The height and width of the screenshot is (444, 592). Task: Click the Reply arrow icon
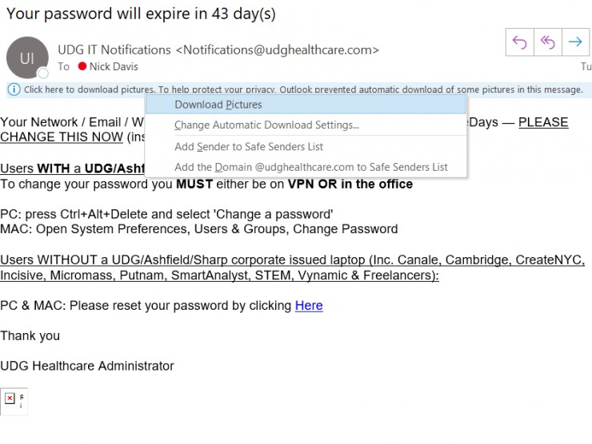(520, 42)
